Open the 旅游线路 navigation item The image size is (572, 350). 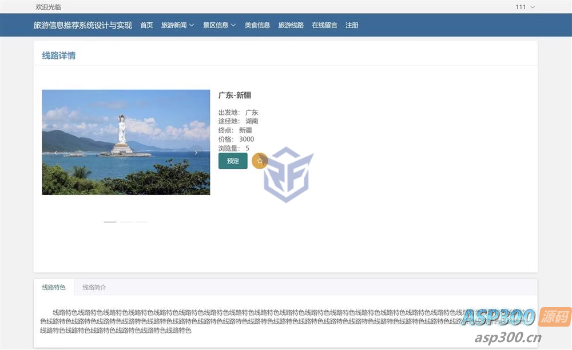tap(291, 25)
